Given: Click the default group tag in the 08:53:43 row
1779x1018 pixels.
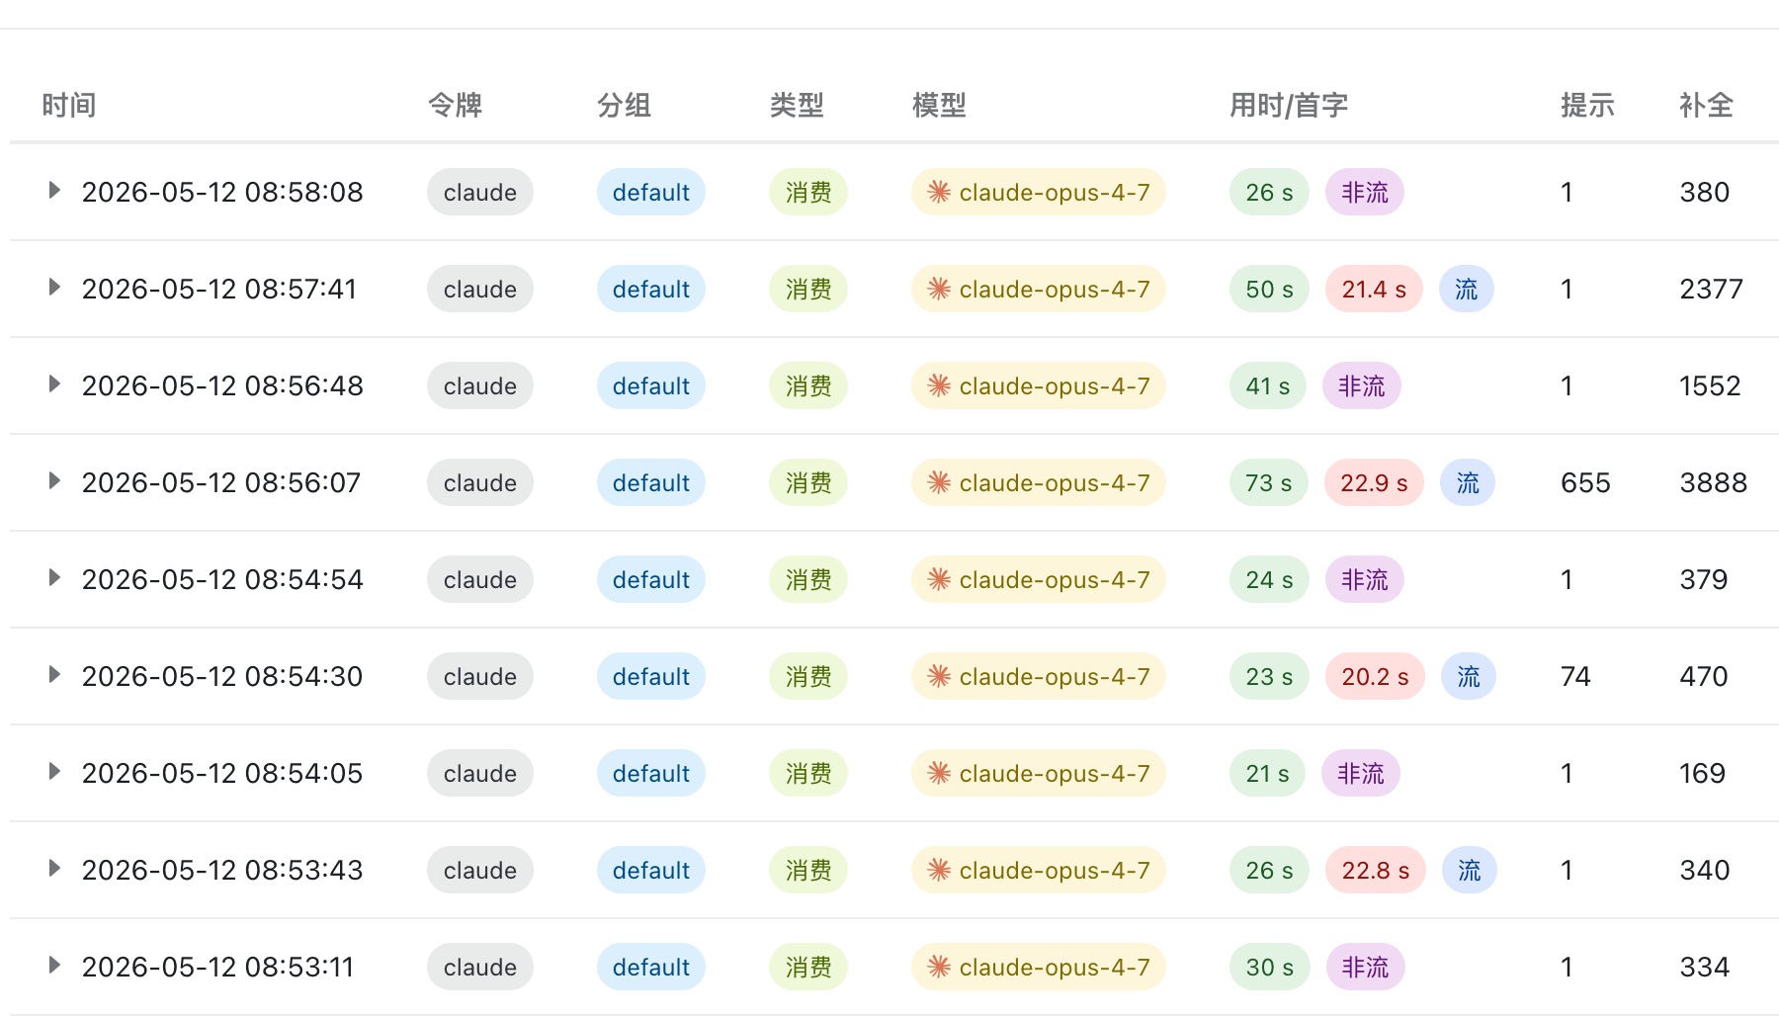Looking at the screenshot, I should point(651,870).
